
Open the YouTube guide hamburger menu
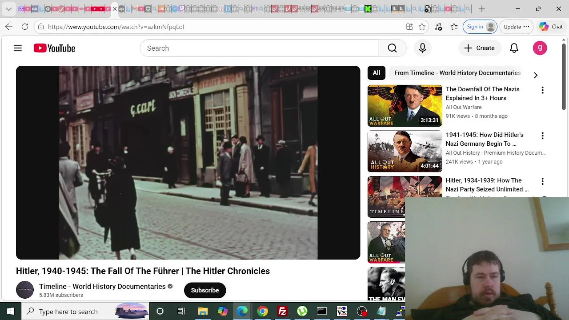(18, 48)
